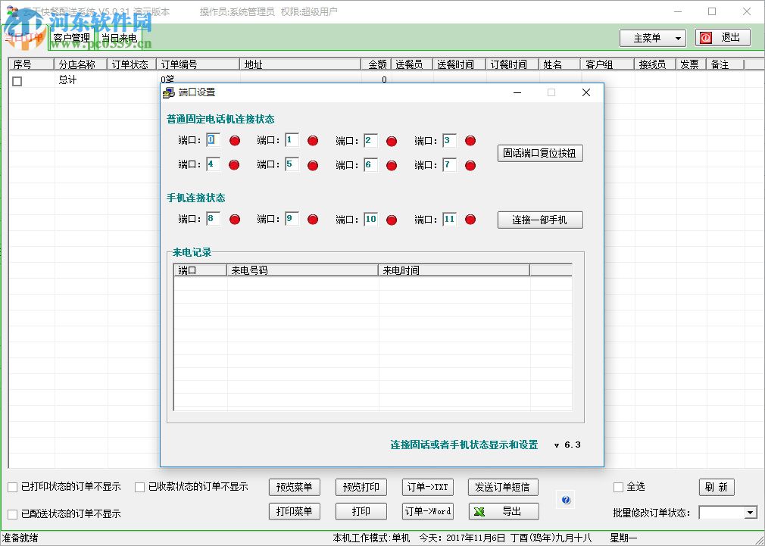Click the 打印 button
This screenshot has width=765, height=546.
coord(361,511)
